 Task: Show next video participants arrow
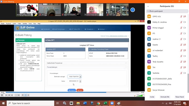point(133,10)
